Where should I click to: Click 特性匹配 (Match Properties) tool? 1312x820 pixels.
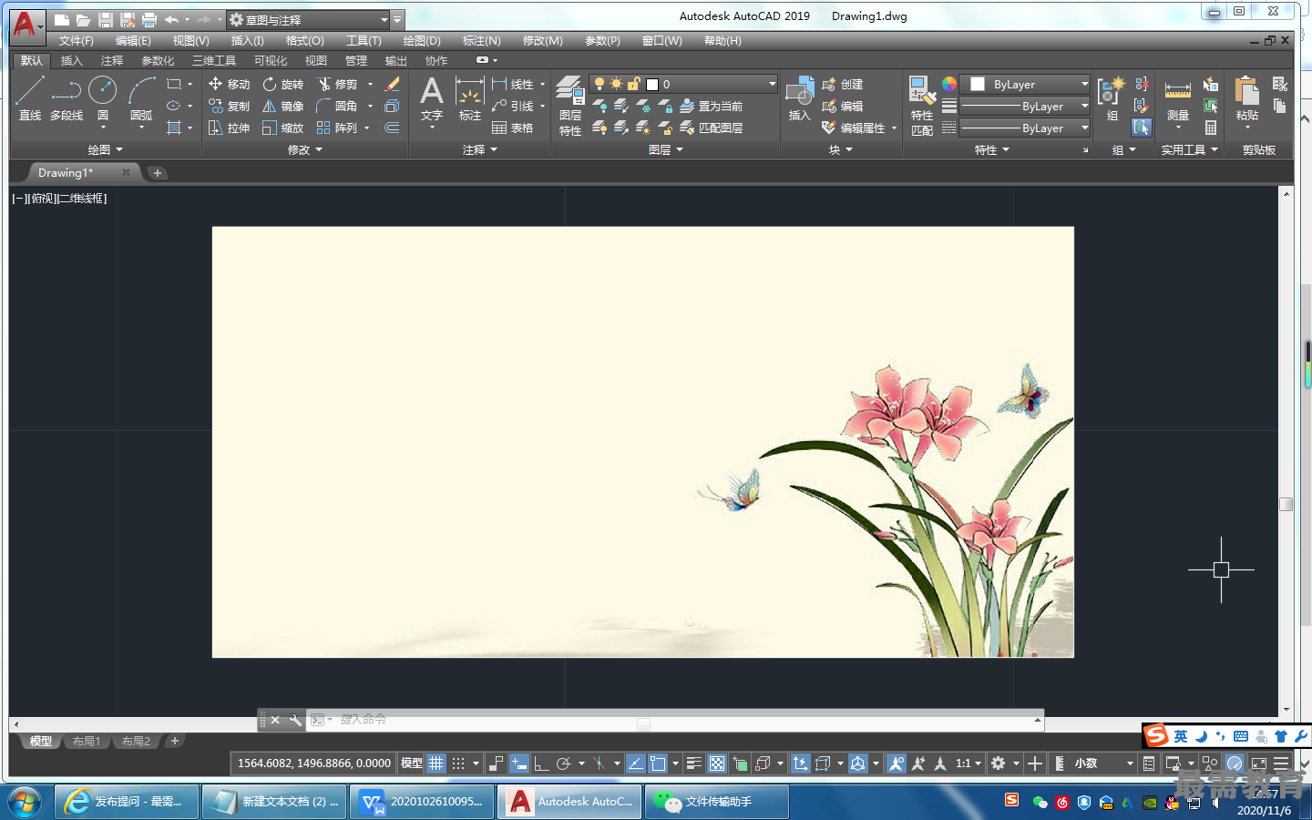coord(922,106)
